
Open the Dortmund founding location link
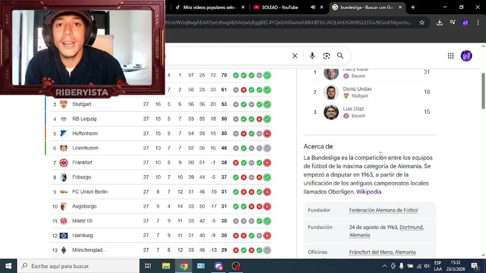[x=411, y=227]
